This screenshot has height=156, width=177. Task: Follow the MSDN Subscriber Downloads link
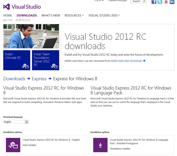[126, 61]
